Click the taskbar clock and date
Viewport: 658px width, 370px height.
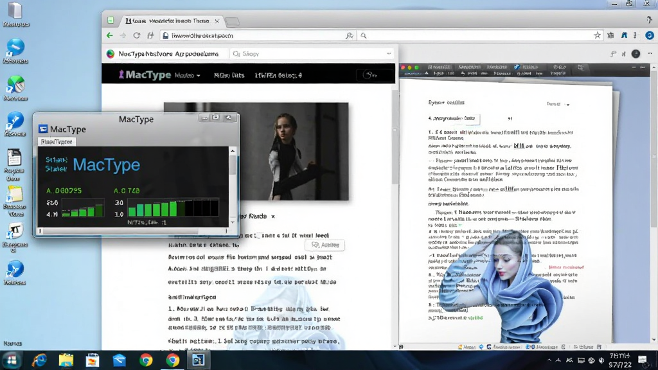pos(620,360)
